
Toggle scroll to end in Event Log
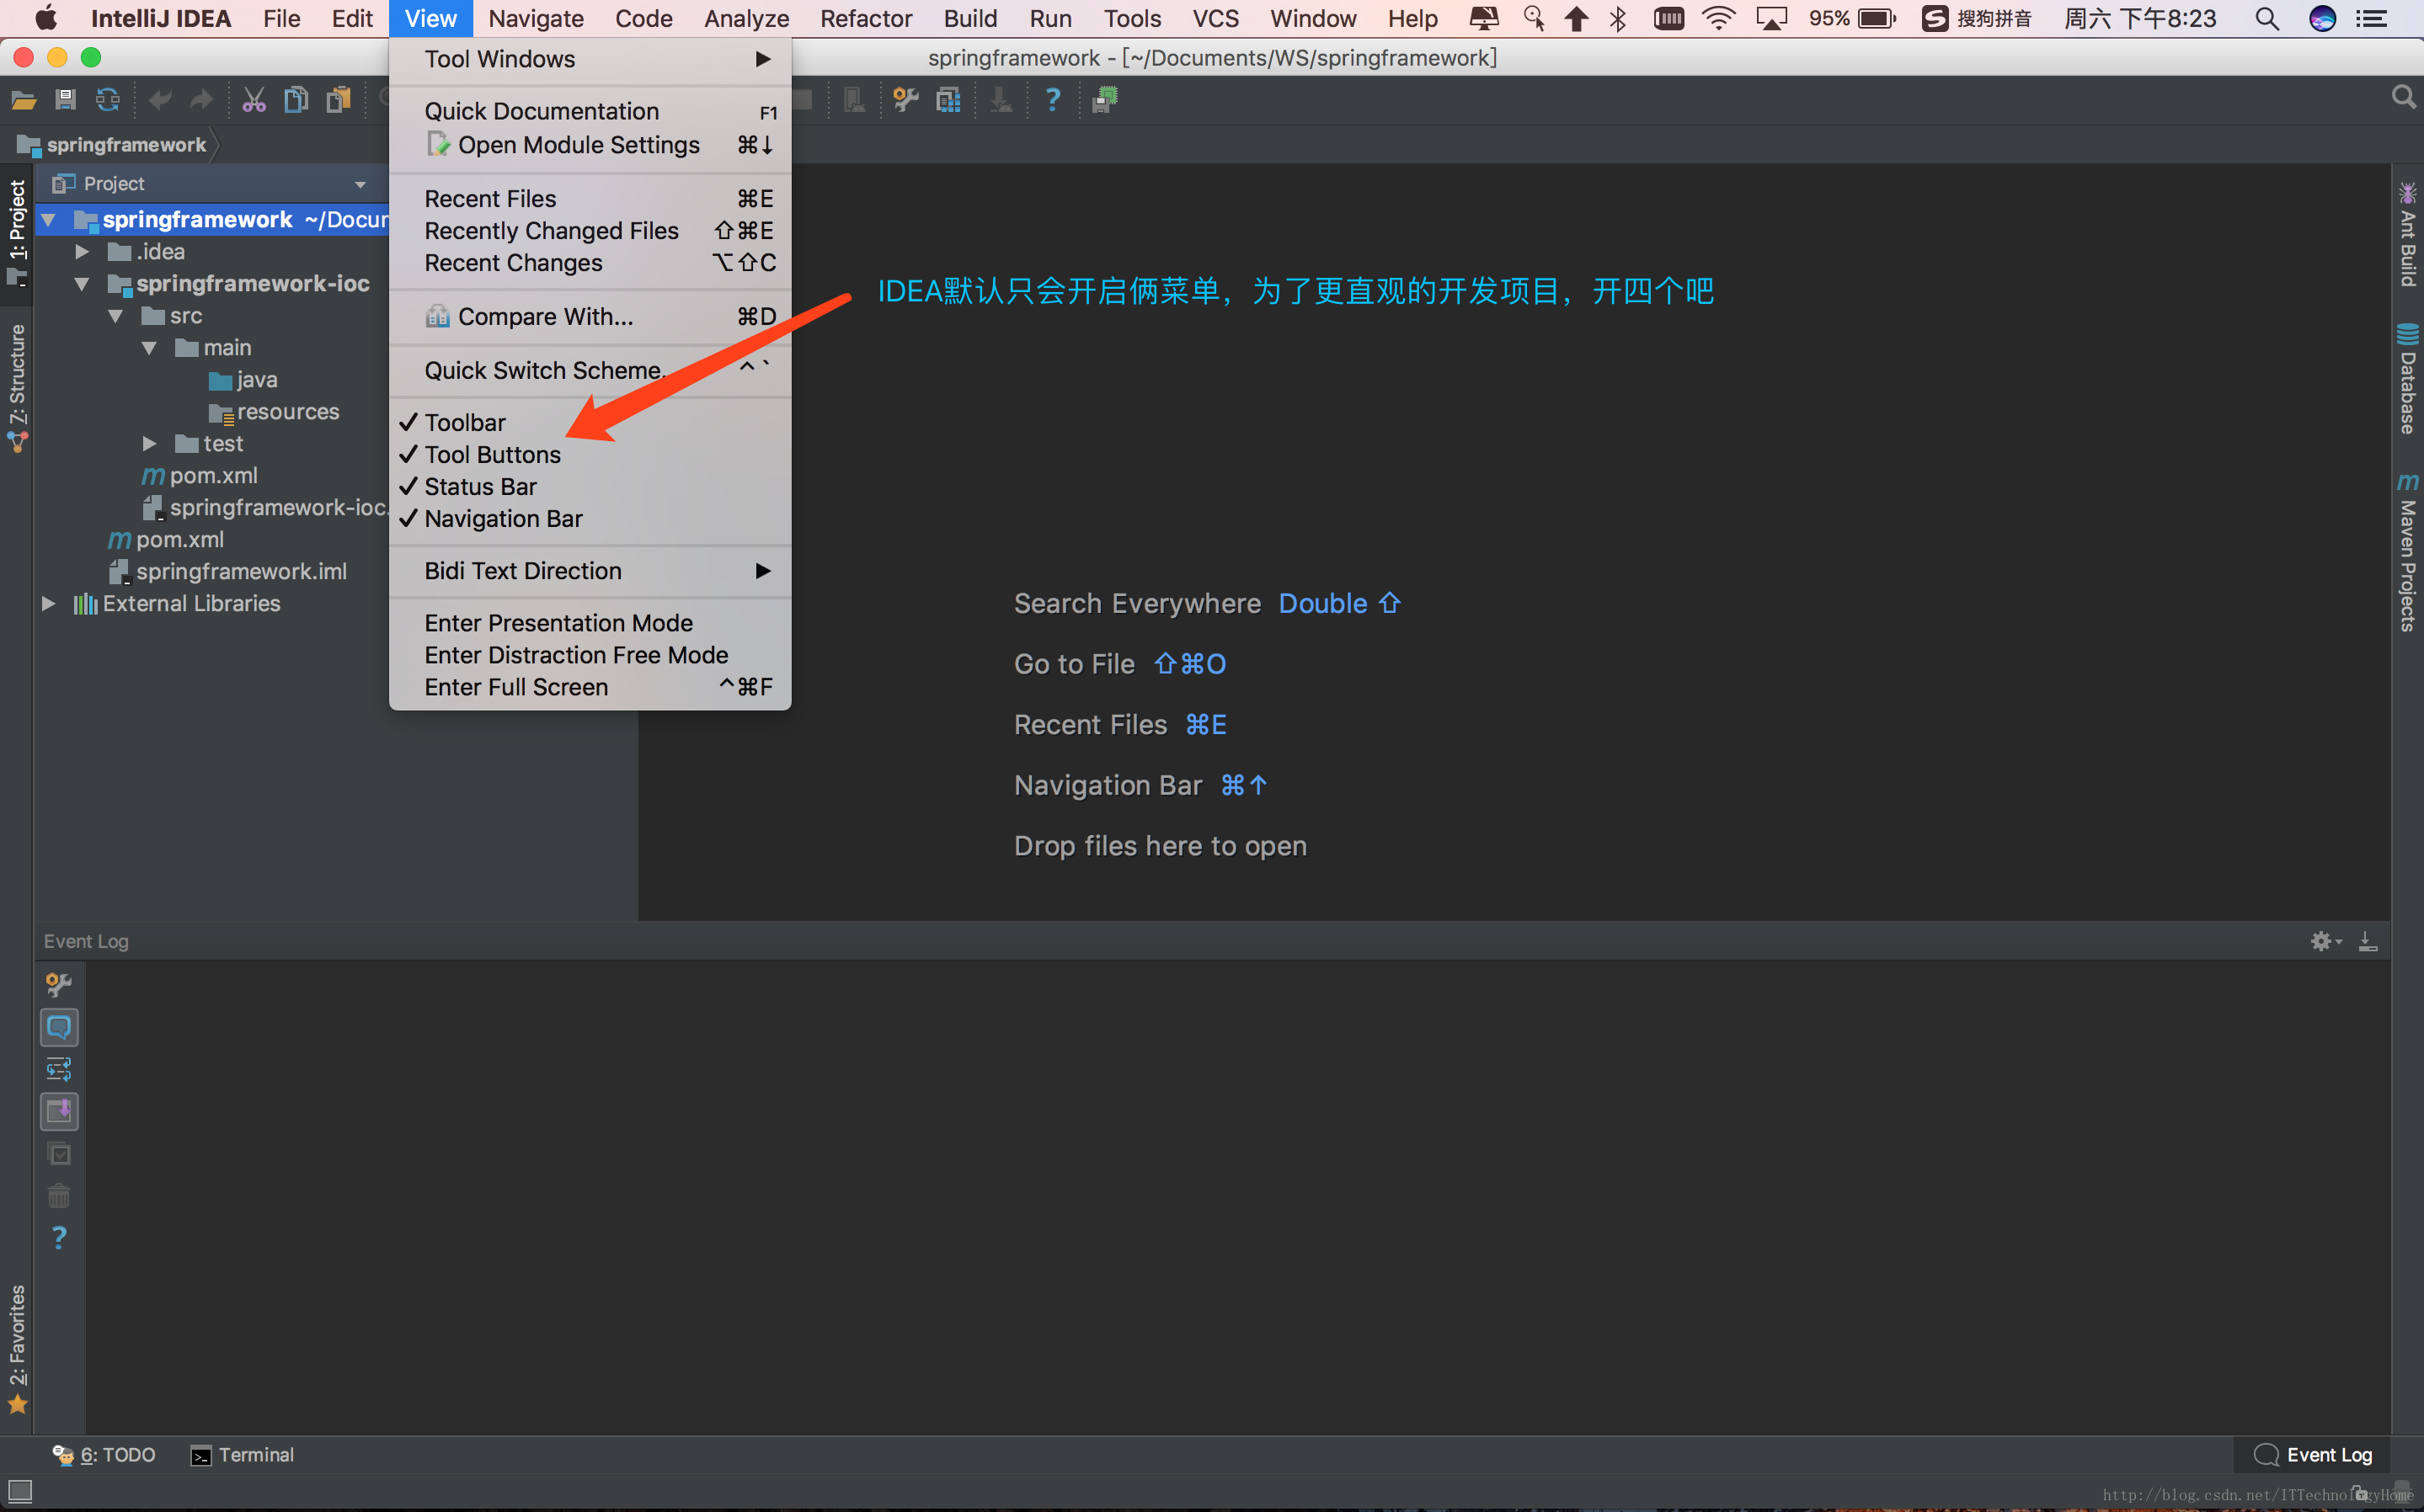tap(59, 1111)
